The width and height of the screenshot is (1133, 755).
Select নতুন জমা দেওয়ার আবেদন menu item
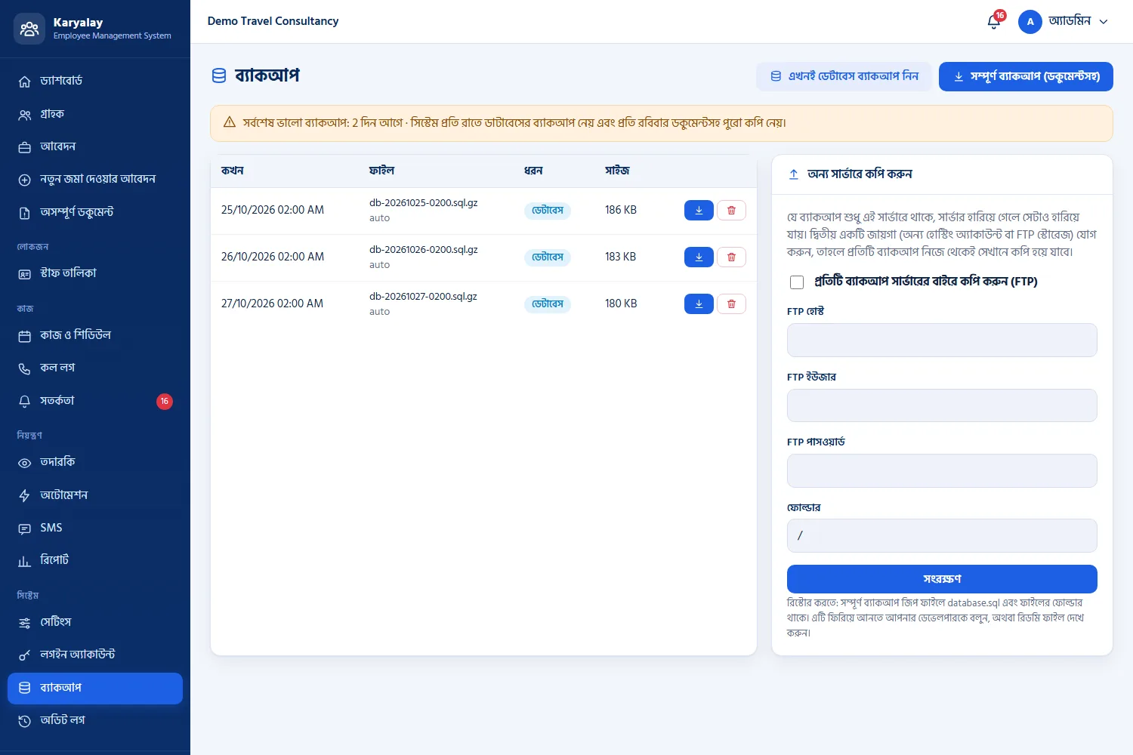pos(95,180)
